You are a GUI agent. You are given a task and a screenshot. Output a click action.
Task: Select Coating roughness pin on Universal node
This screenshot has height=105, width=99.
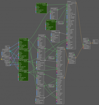click(x=67, y=21)
